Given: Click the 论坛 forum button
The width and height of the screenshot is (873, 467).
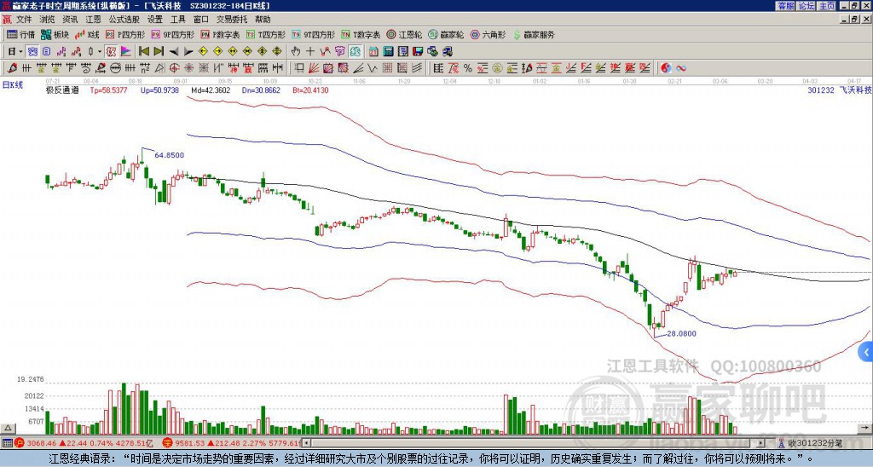Looking at the screenshot, I should pyautogui.click(x=806, y=6).
